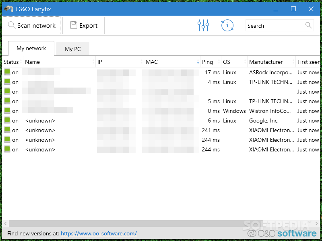Click status icon of 5 ms row
The image size is (322, 241).
coord(7,101)
